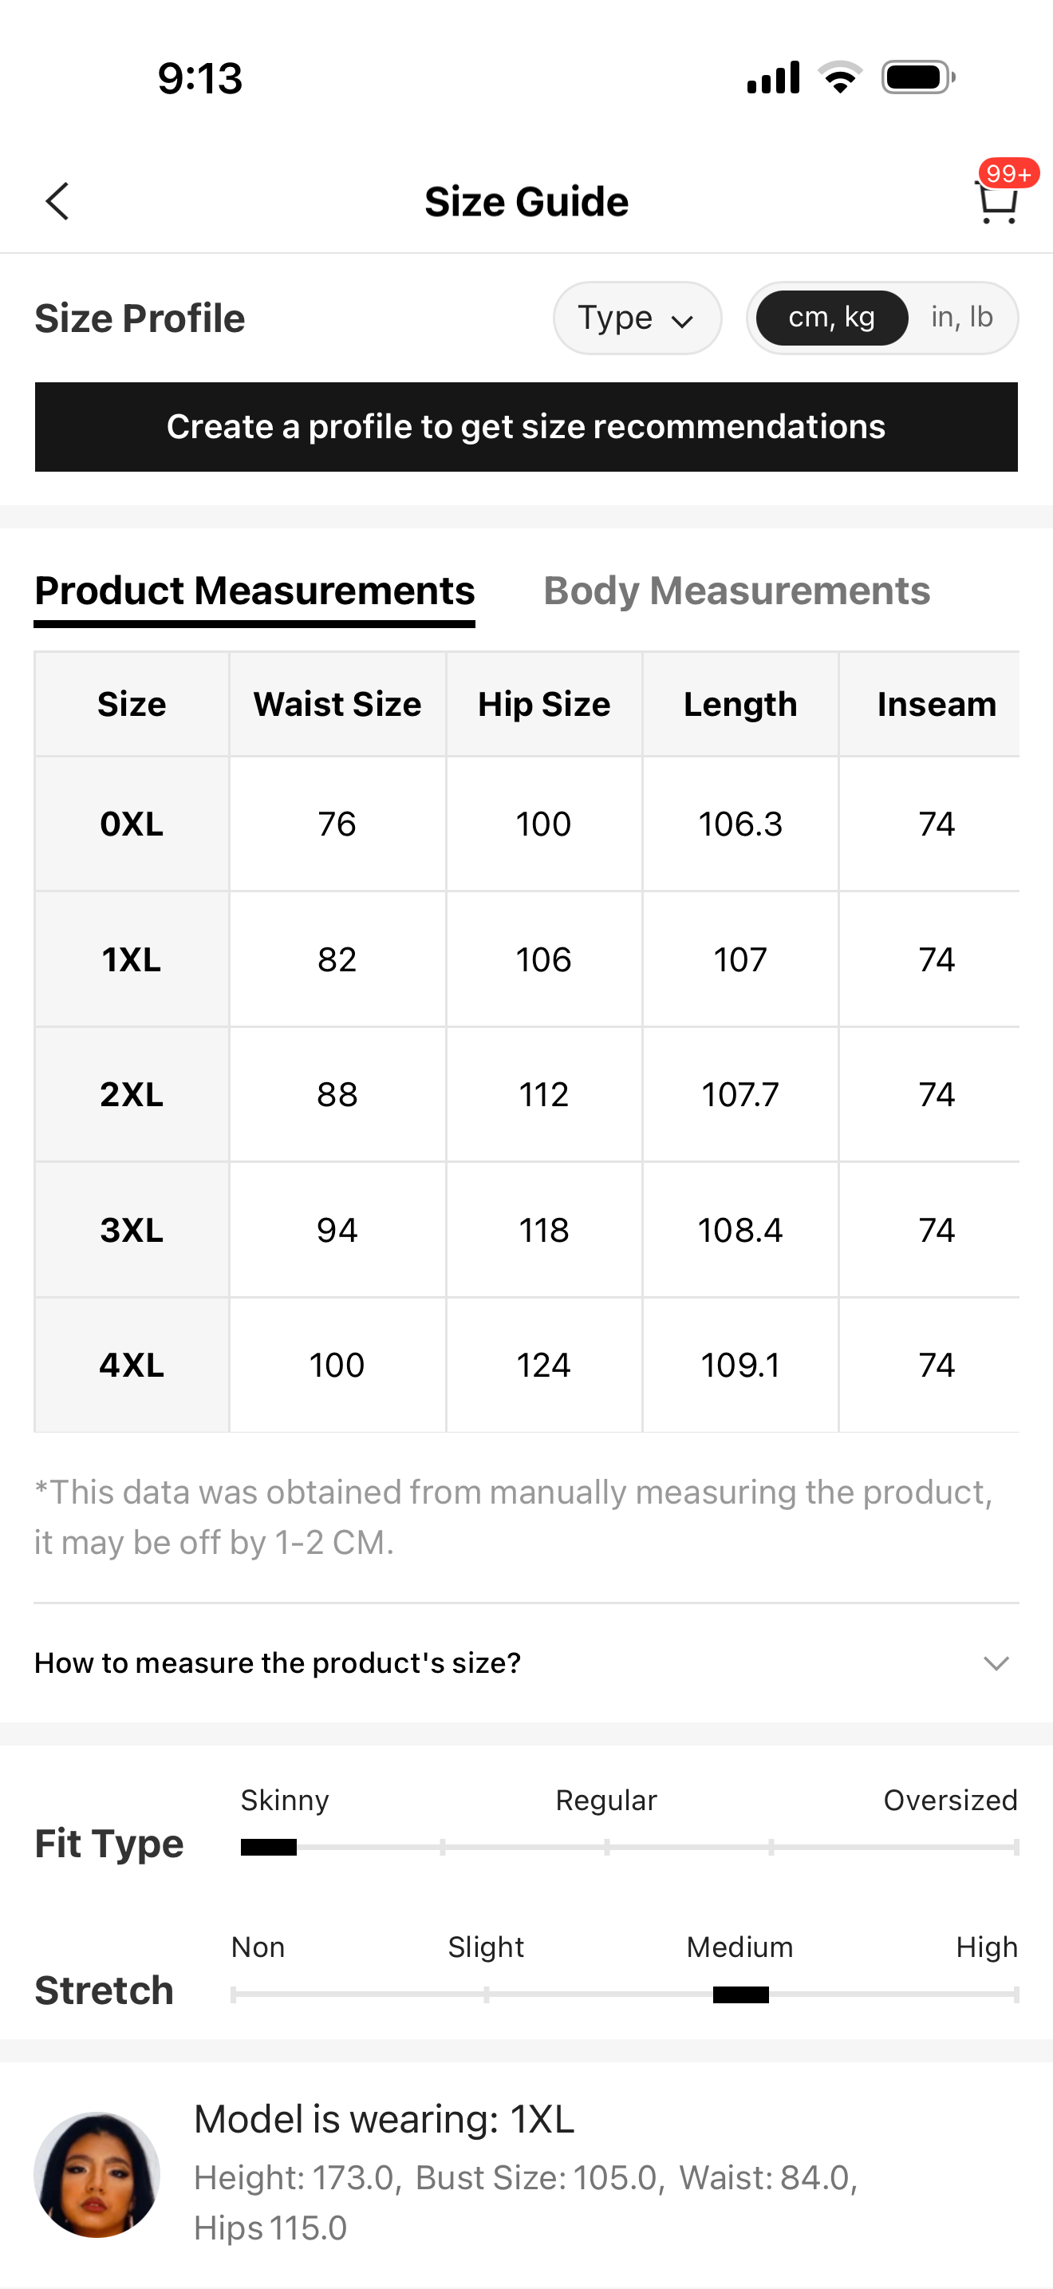1053x2289 pixels.
Task: Tap the Wi-Fi status icon
Action: tap(840, 78)
